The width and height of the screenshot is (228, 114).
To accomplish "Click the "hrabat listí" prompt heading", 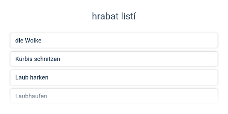I will 114,17.
